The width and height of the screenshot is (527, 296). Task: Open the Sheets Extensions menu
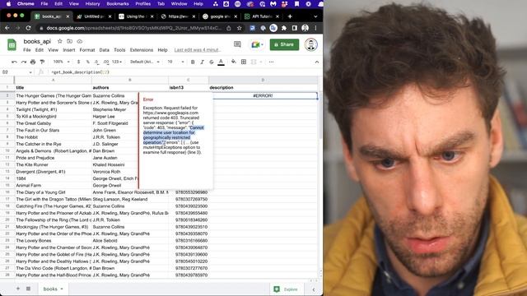click(142, 49)
